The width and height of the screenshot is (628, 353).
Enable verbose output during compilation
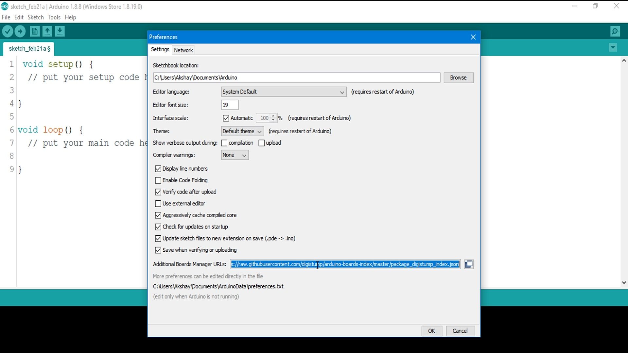coord(224,143)
